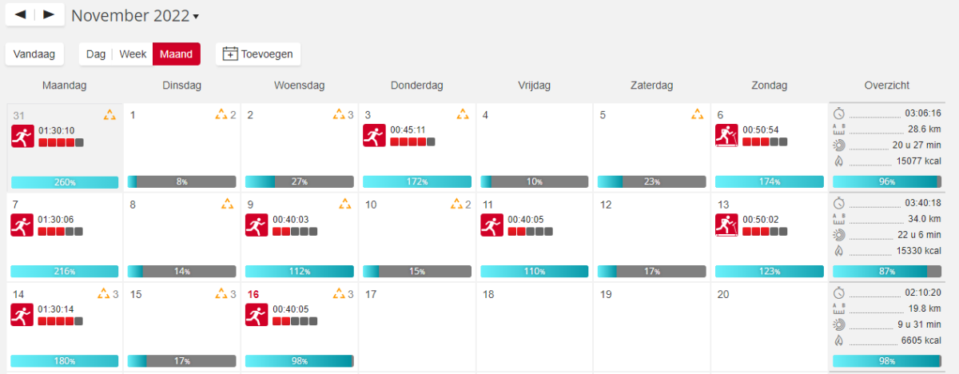The width and height of the screenshot is (959, 374).
Task: Open running workout icon on November 11
Action: click(492, 225)
